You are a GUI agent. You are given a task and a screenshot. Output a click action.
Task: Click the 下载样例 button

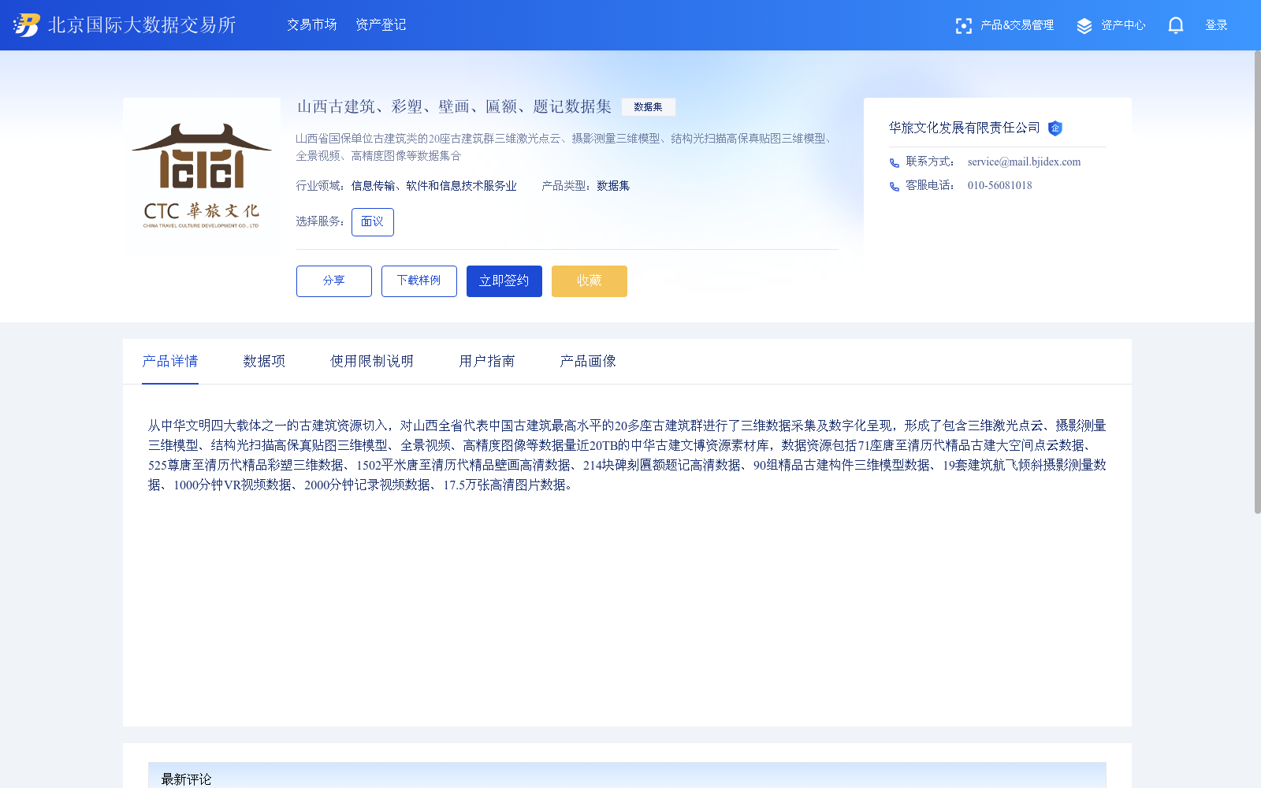click(x=419, y=281)
